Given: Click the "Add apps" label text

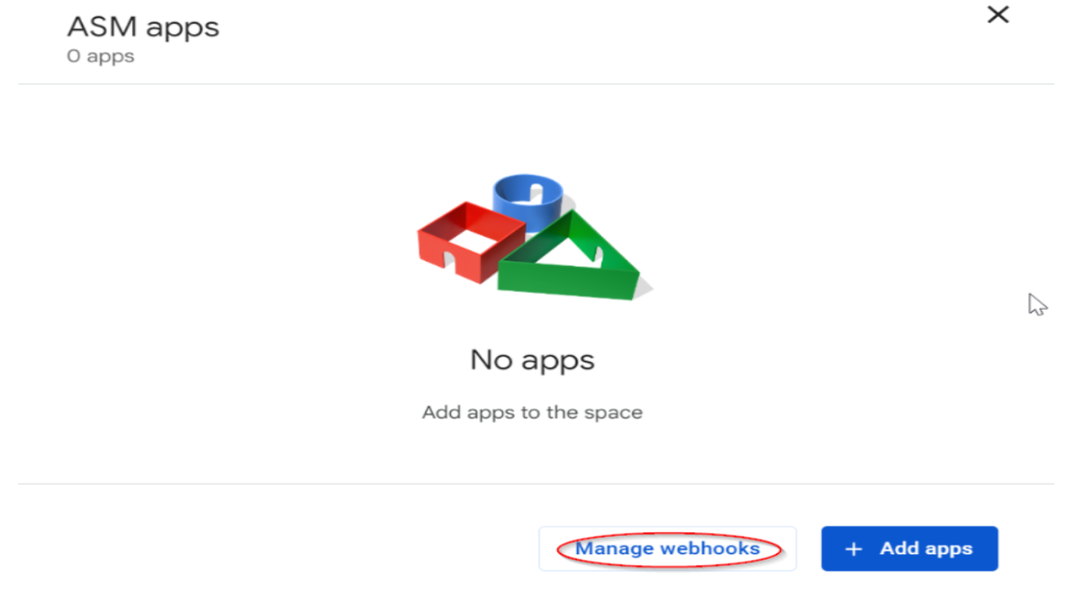Looking at the screenshot, I should pos(926,549).
